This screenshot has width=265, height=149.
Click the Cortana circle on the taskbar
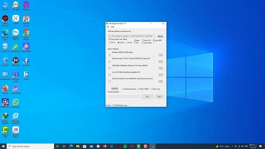(57, 146)
